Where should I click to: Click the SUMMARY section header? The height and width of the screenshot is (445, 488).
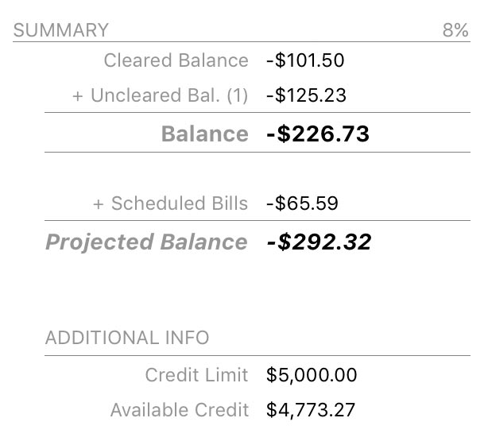[61, 31]
